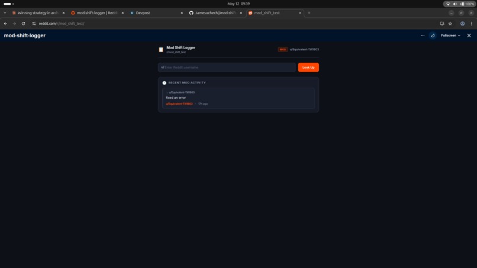This screenshot has width=477, height=268.
Task: Open the tab search dropdown arrow
Action: coord(5,13)
